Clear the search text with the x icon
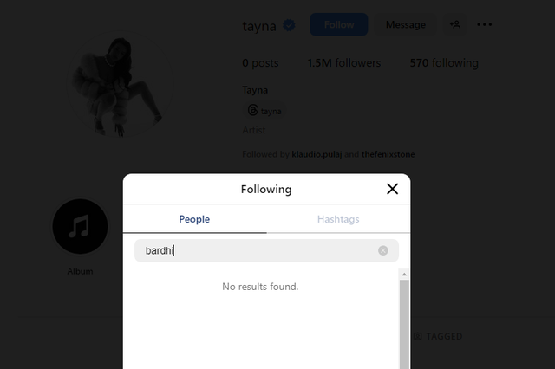 point(383,250)
